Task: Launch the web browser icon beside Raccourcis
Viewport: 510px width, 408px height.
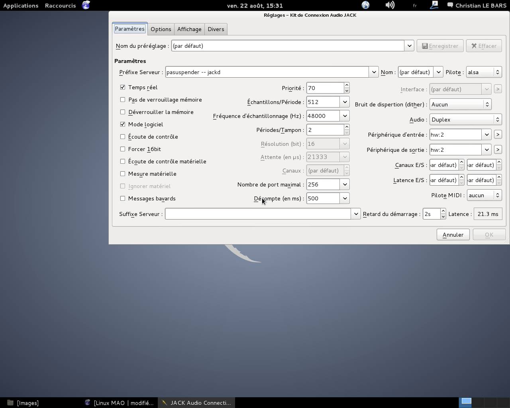Action: [x=86, y=5]
